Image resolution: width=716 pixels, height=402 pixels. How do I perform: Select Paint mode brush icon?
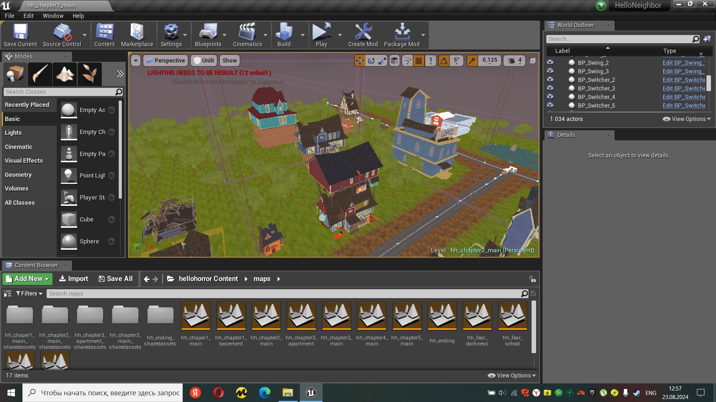pos(40,74)
